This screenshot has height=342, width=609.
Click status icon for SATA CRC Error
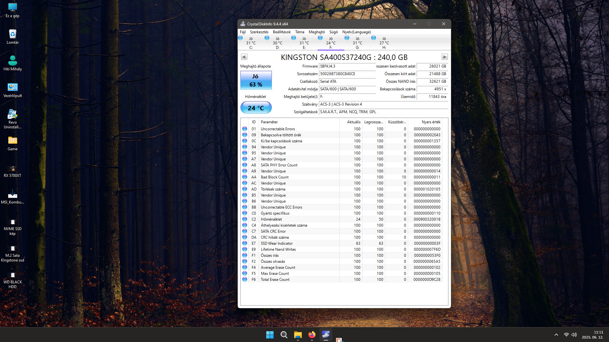click(x=245, y=231)
